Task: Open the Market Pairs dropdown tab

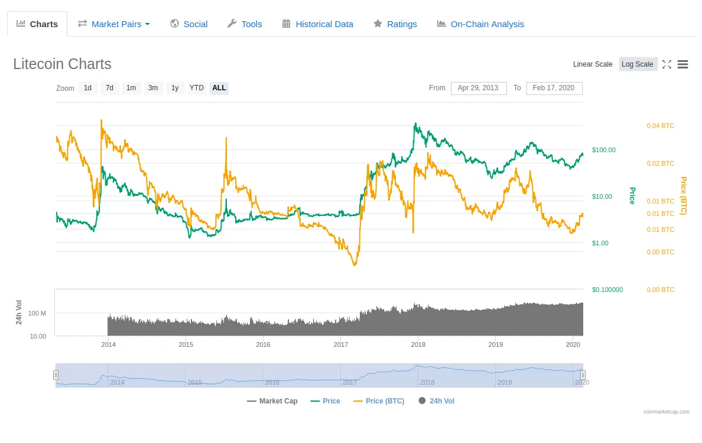Action: [x=113, y=24]
